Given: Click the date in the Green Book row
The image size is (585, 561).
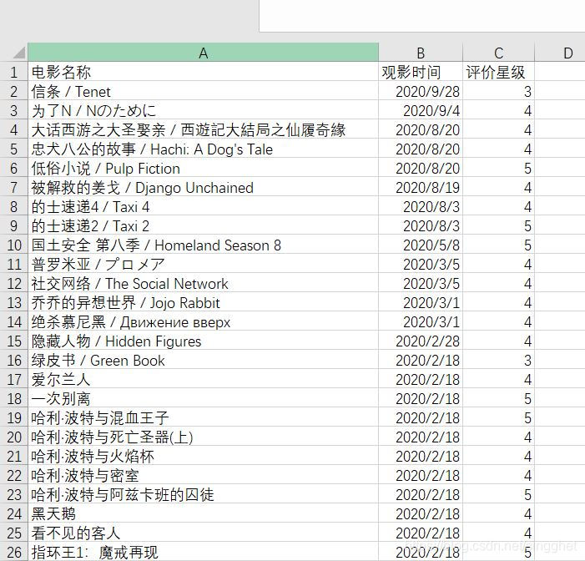Looking at the screenshot, I should [x=421, y=361].
